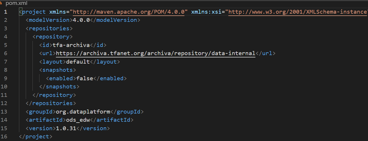The width and height of the screenshot is (368, 141).
Task: Click the opening repositories tag
Action: 49,28
